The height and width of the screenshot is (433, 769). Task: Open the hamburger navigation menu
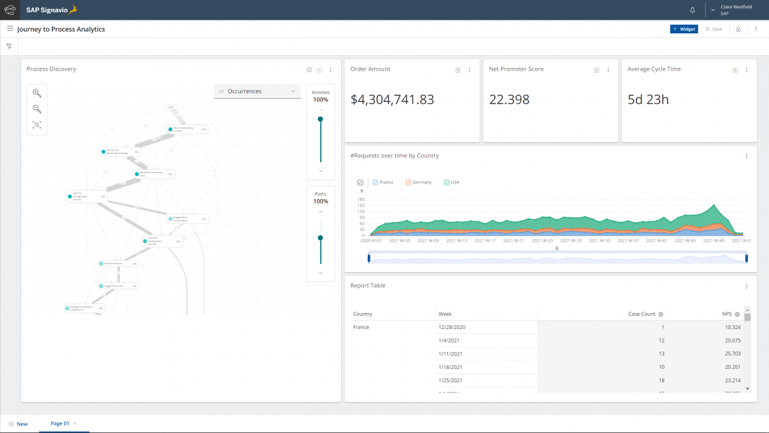pyautogui.click(x=10, y=29)
